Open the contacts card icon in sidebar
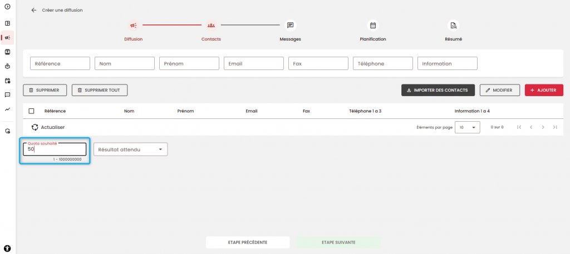This screenshot has height=254, width=570. click(7, 52)
